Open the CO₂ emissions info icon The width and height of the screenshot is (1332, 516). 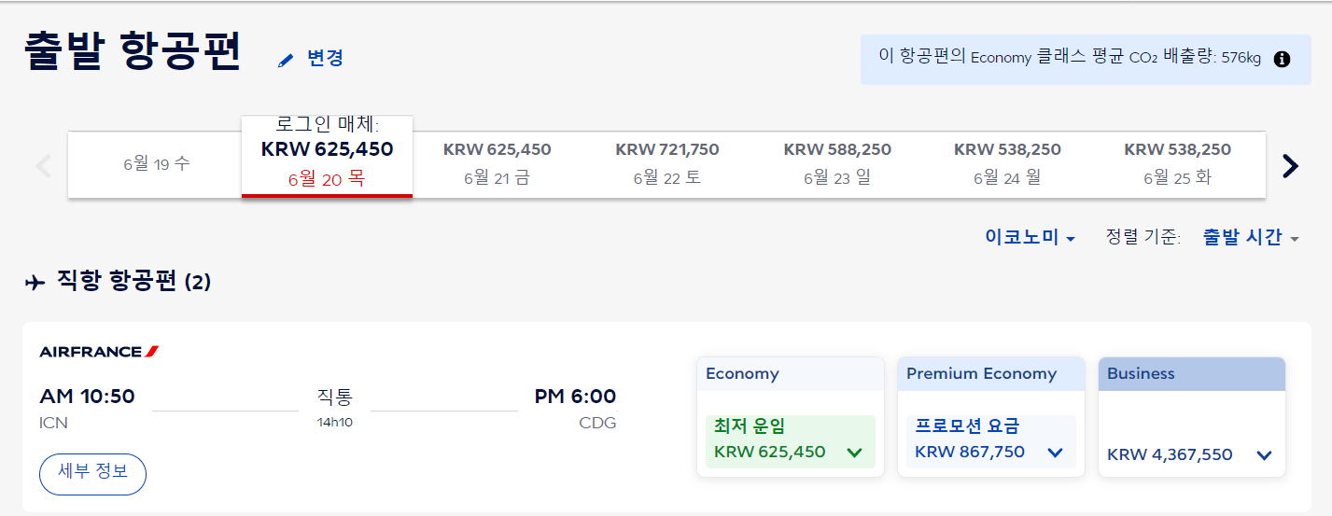point(1282,59)
